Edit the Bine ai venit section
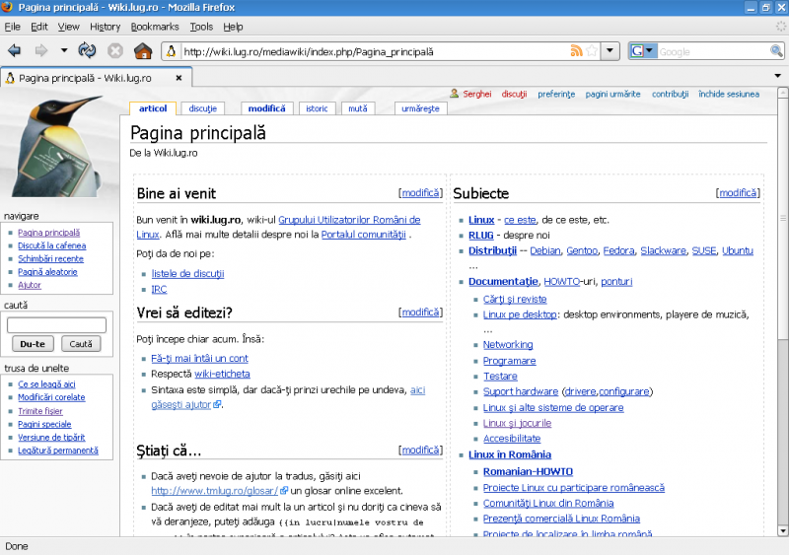 (x=421, y=192)
